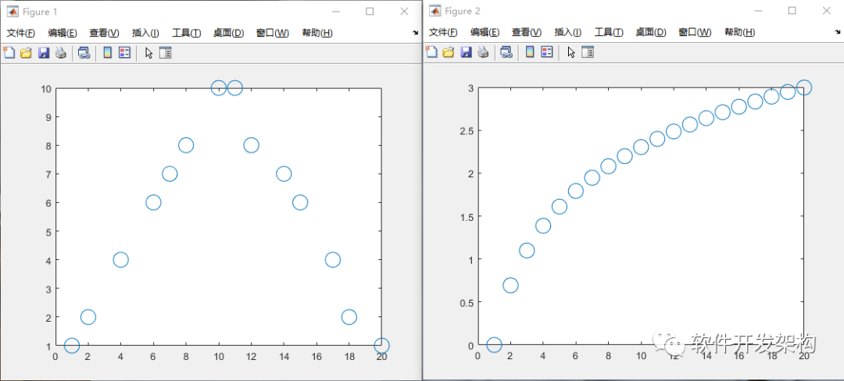This screenshot has width=844, height=381.
Task: Open 窗口(W) menu in Figure 2
Action: click(x=695, y=32)
